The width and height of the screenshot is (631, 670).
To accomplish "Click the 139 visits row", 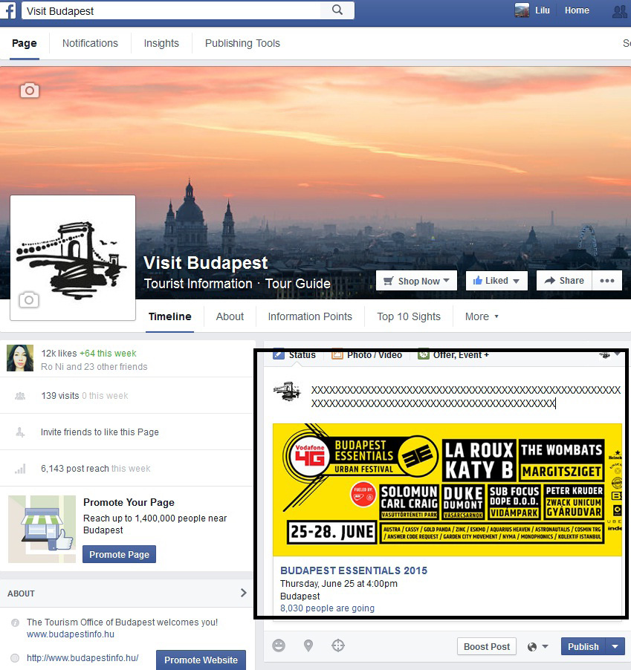I will (127, 396).
